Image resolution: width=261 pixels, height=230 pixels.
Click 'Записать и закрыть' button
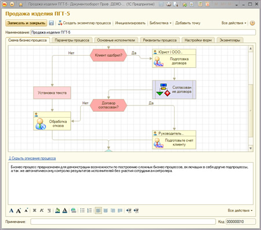[x=26, y=23]
